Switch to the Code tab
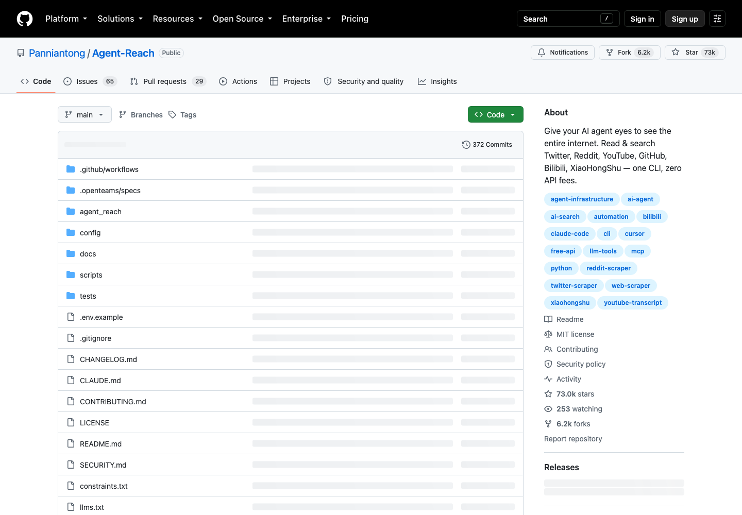This screenshot has width=742, height=515. [x=36, y=81]
